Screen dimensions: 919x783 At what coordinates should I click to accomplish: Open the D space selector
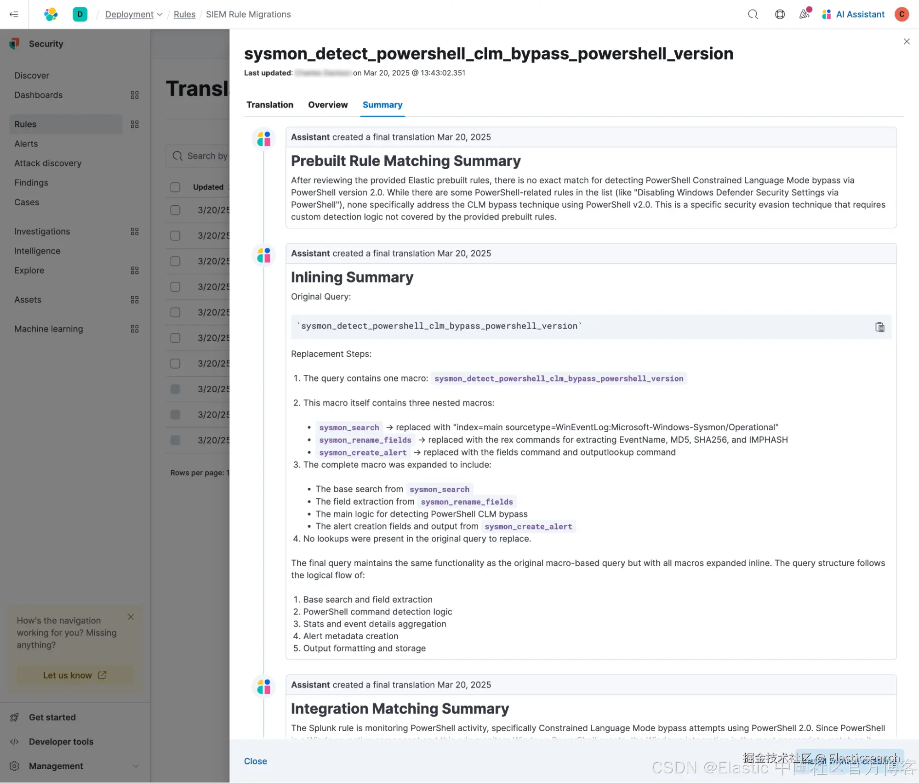coord(80,14)
